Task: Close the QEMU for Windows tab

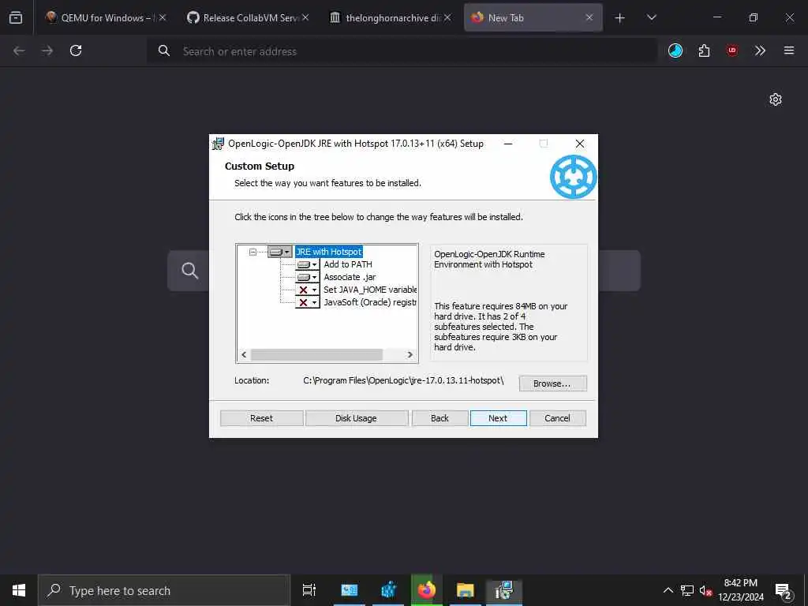Action: [163, 17]
